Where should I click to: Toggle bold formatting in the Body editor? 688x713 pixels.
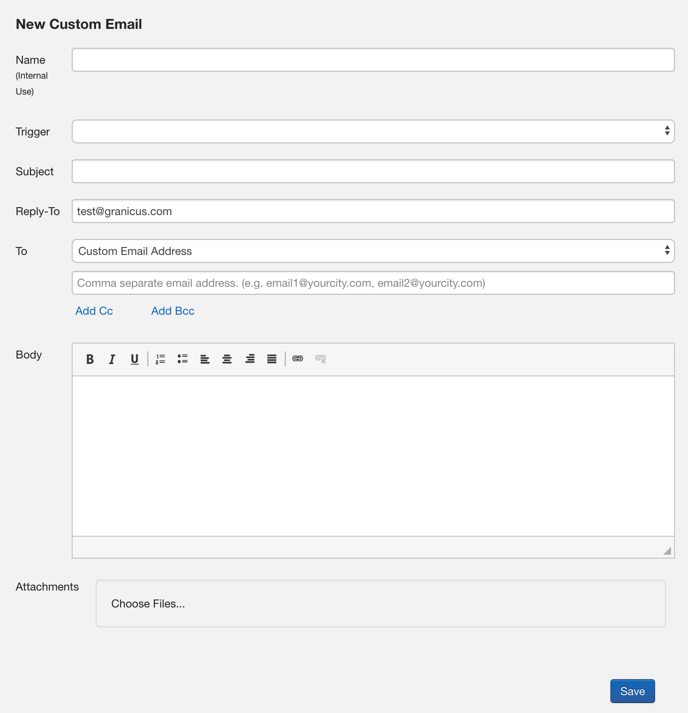90,359
